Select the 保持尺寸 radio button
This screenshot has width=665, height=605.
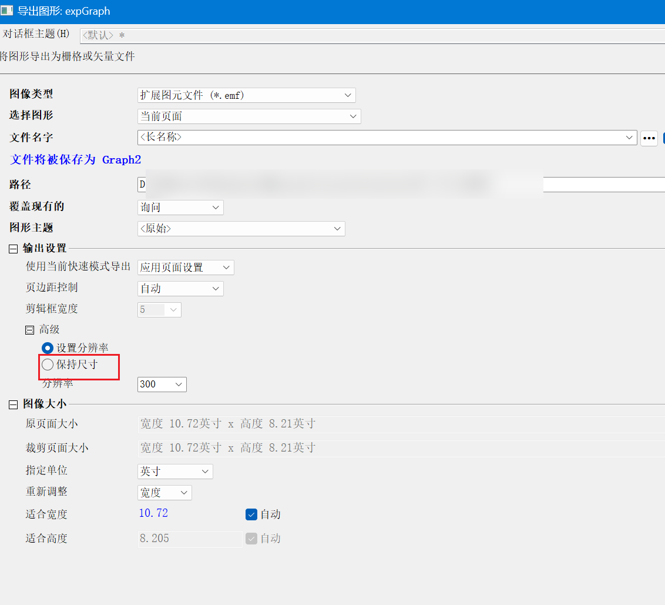[x=48, y=365]
